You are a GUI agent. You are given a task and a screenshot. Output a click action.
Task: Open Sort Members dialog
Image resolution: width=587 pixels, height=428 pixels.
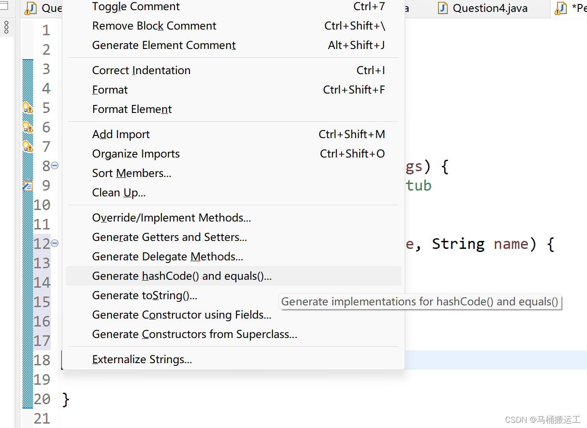233,173
